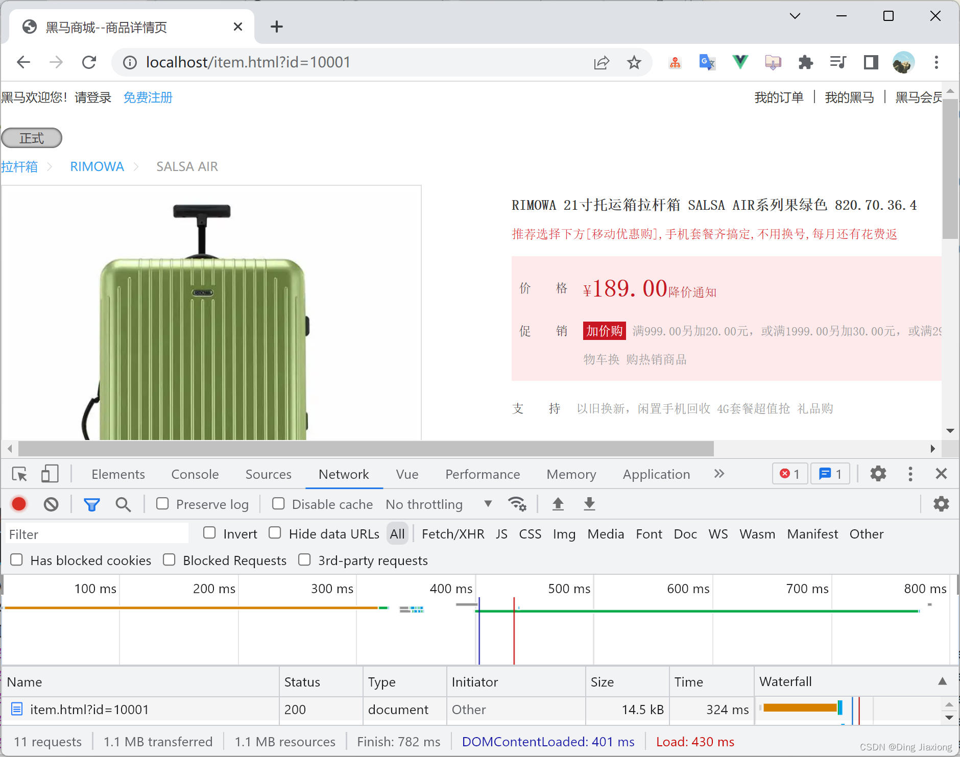Screen dimensions: 960x757
Task: Check the Invert filter checkbox
Action: [209, 533]
